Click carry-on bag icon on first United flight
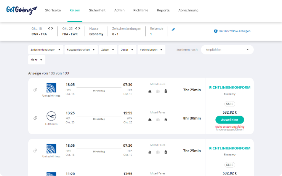The height and width of the screenshot is (176, 282). tap(166, 91)
